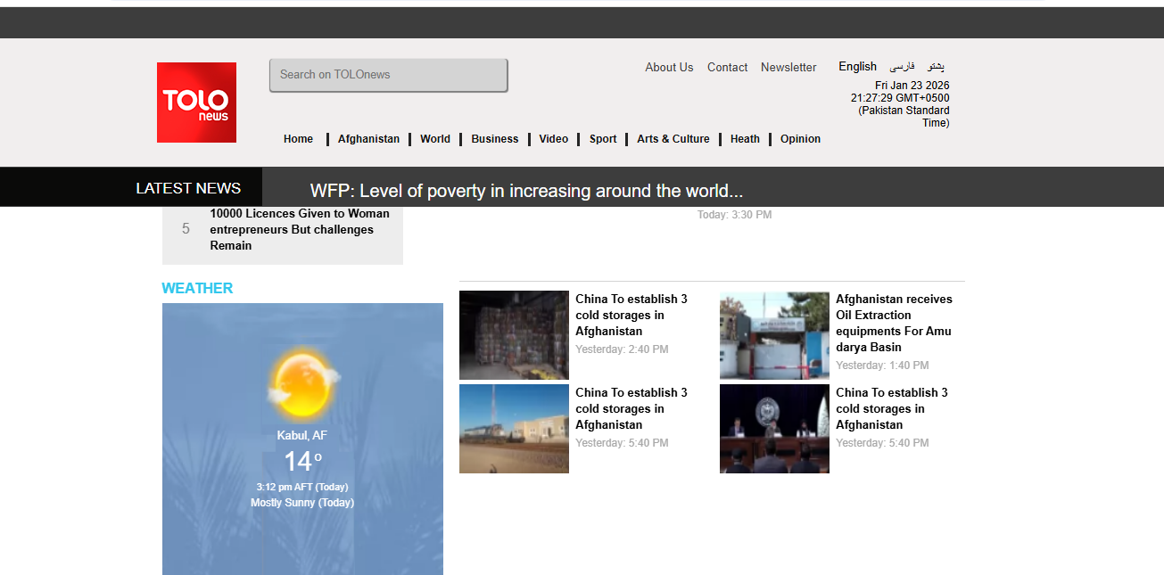Open the Opinion section
The width and height of the screenshot is (1164, 575).
[x=800, y=139]
